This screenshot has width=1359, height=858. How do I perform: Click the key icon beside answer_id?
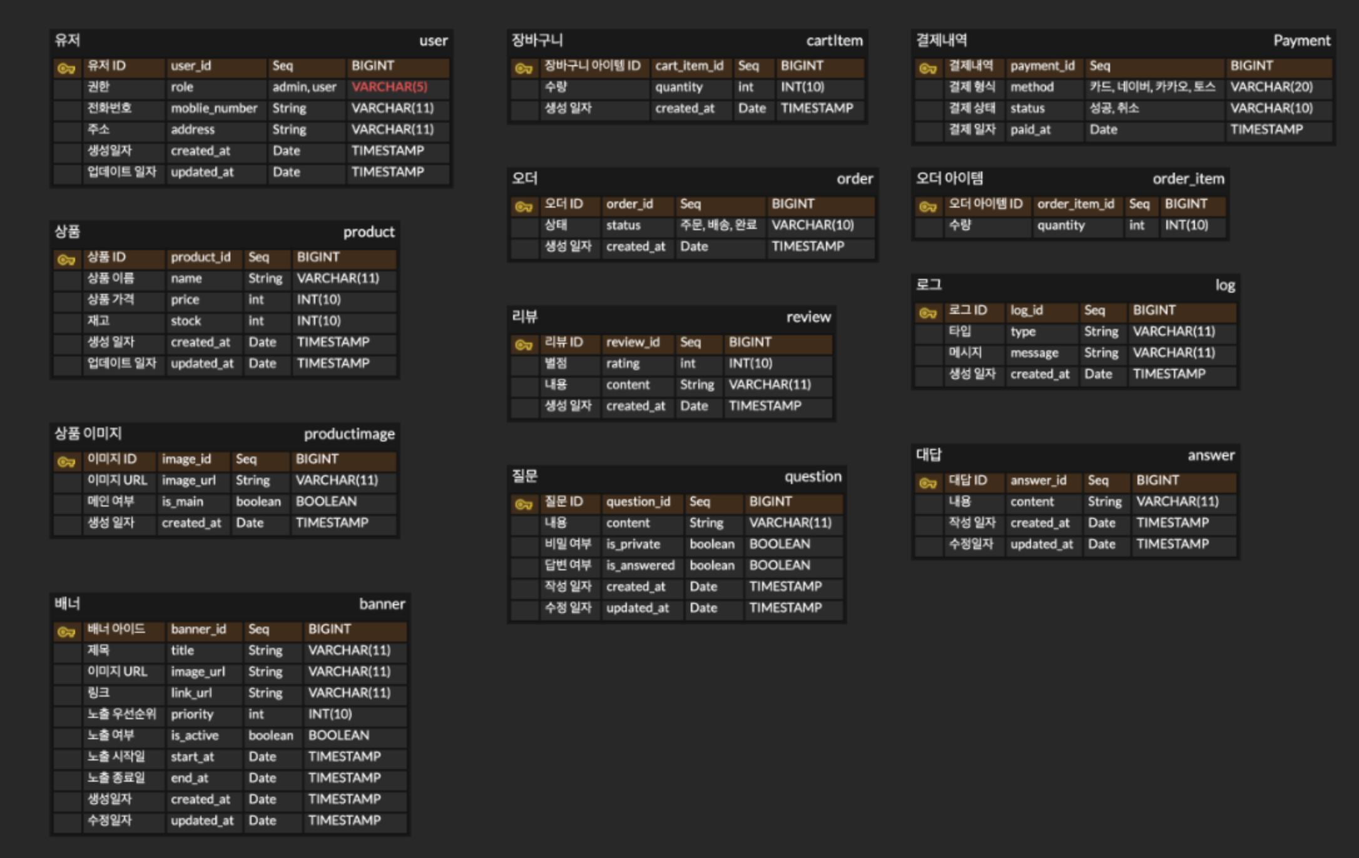[928, 482]
